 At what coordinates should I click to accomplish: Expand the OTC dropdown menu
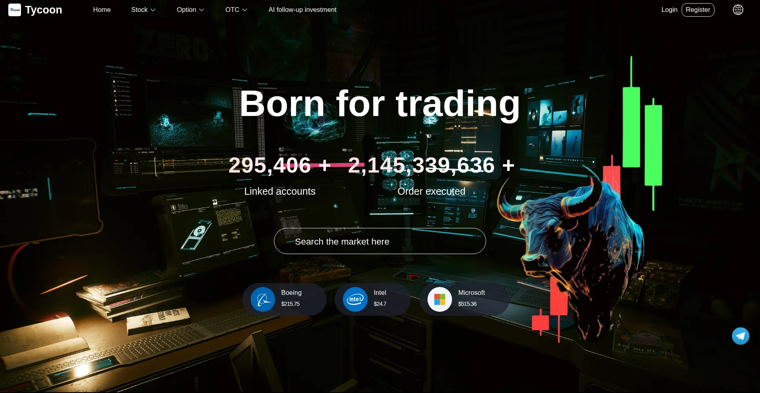(236, 10)
